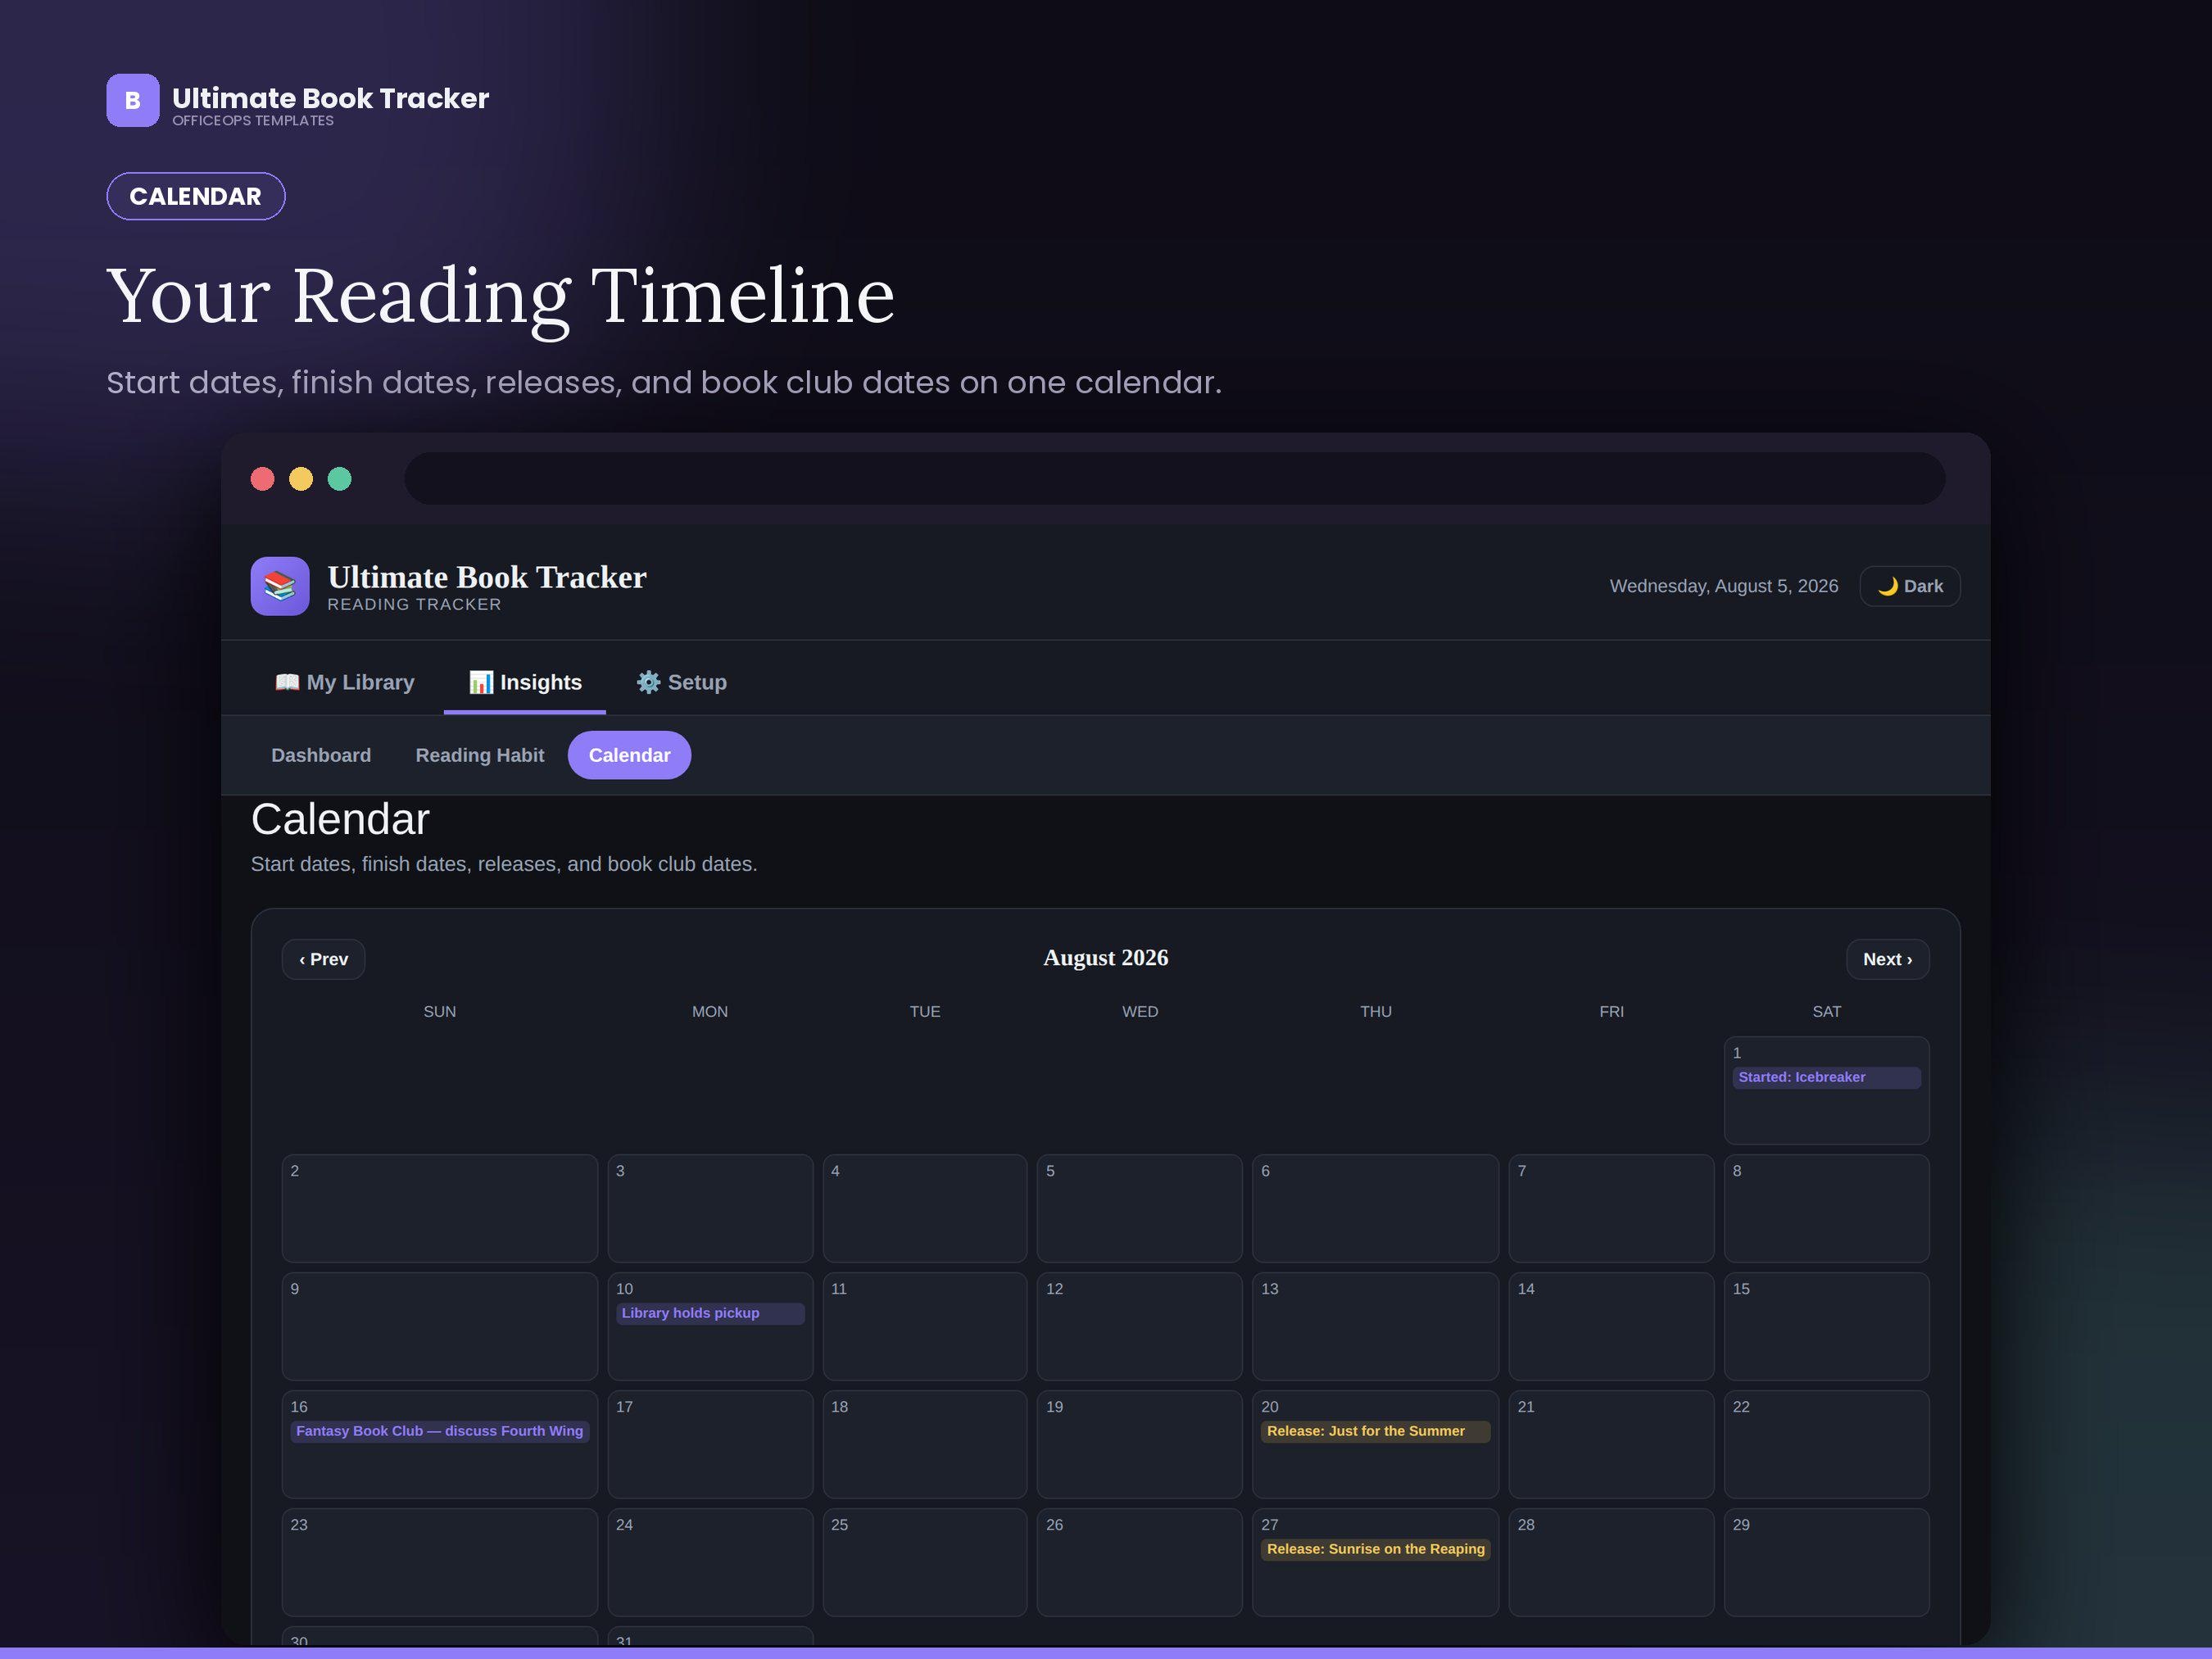Open the Setup tab

(x=682, y=682)
